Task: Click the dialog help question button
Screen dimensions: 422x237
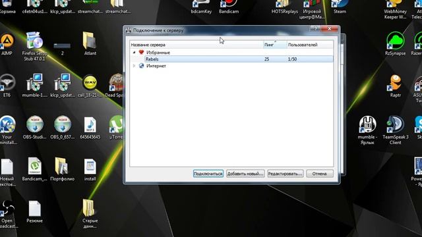Action: pyautogui.click(x=315, y=28)
